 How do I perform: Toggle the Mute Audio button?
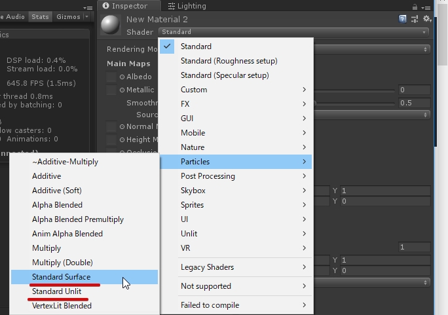12,17
